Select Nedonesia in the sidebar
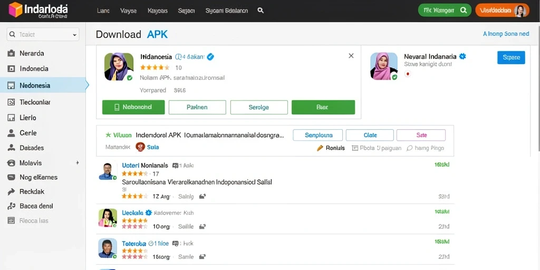 click(x=43, y=85)
